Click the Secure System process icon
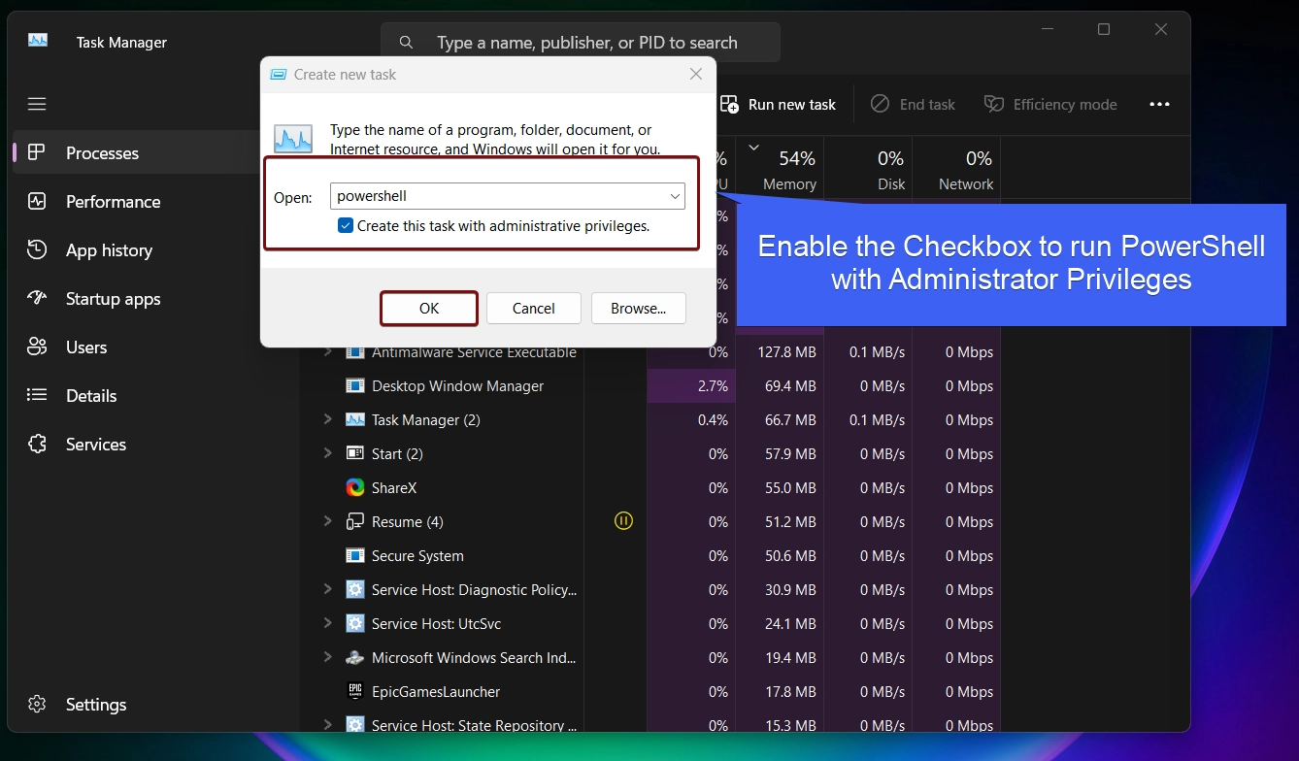This screenshot has width=1299, height=761. [355, 555]
